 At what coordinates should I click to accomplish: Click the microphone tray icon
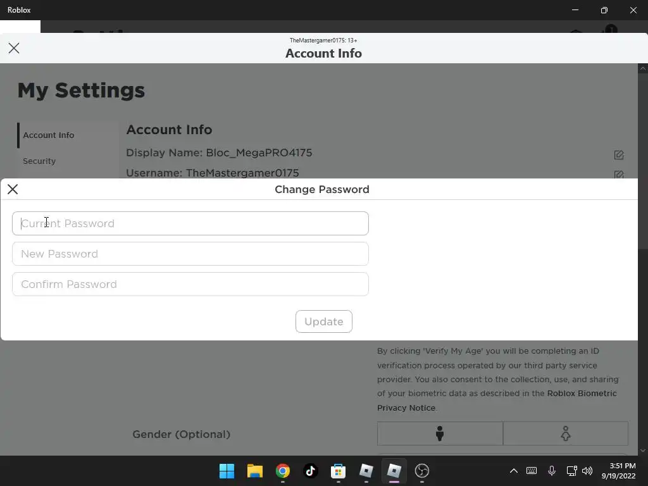pyautogui.click(x=552, y=471)
